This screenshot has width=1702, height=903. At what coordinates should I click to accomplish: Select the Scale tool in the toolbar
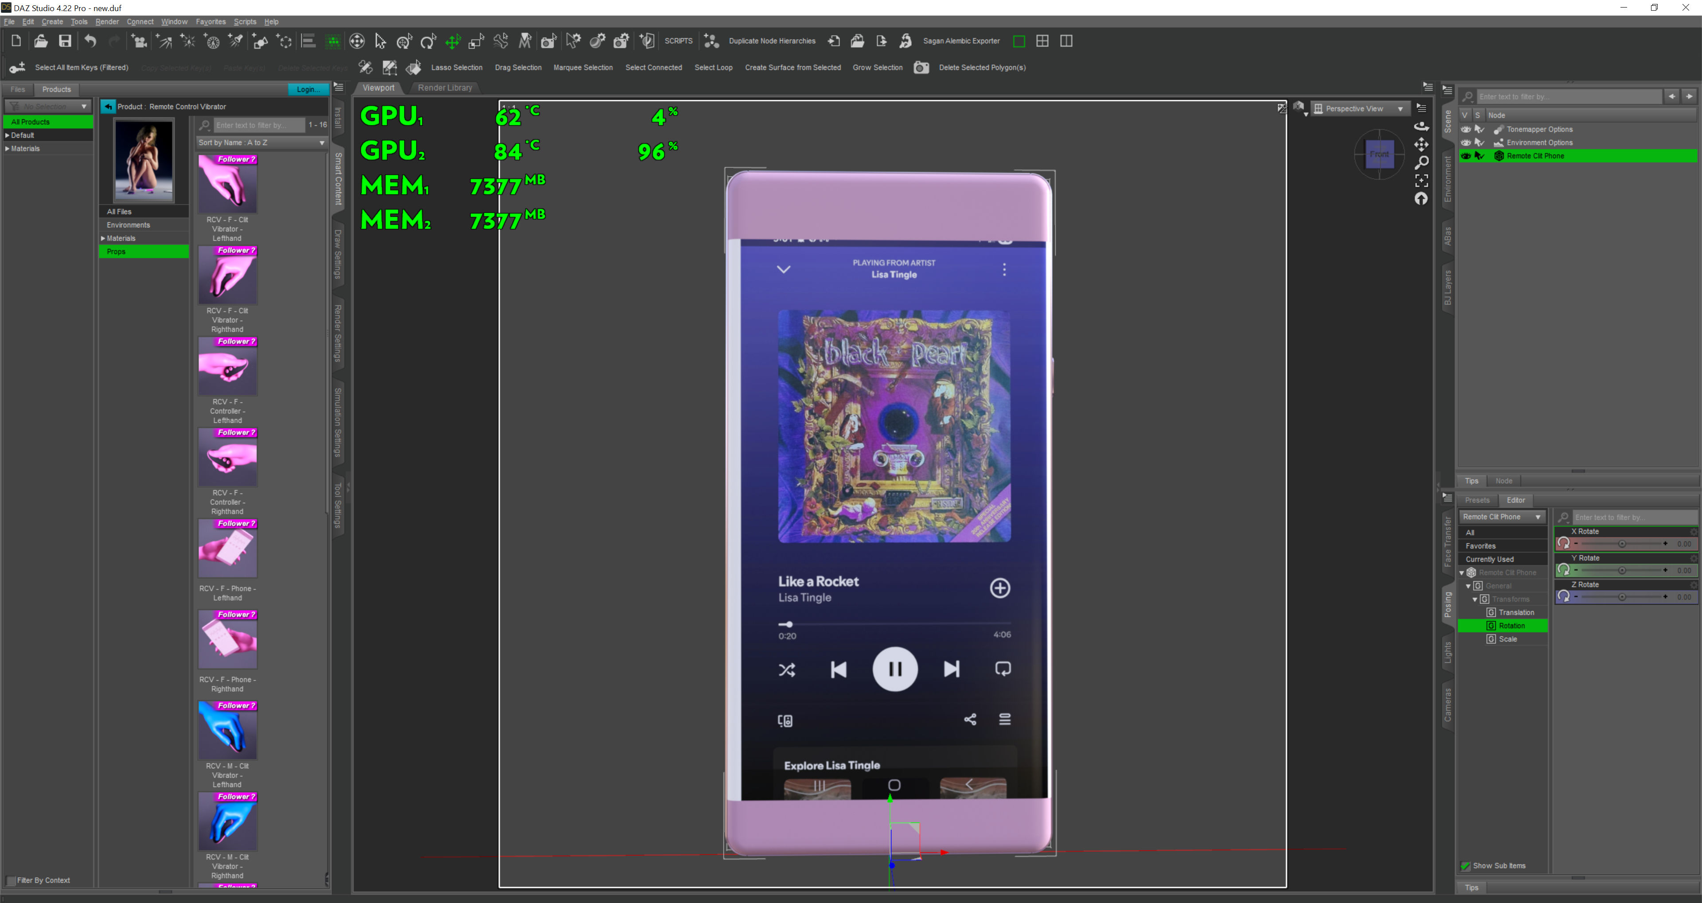click(476, 42)
